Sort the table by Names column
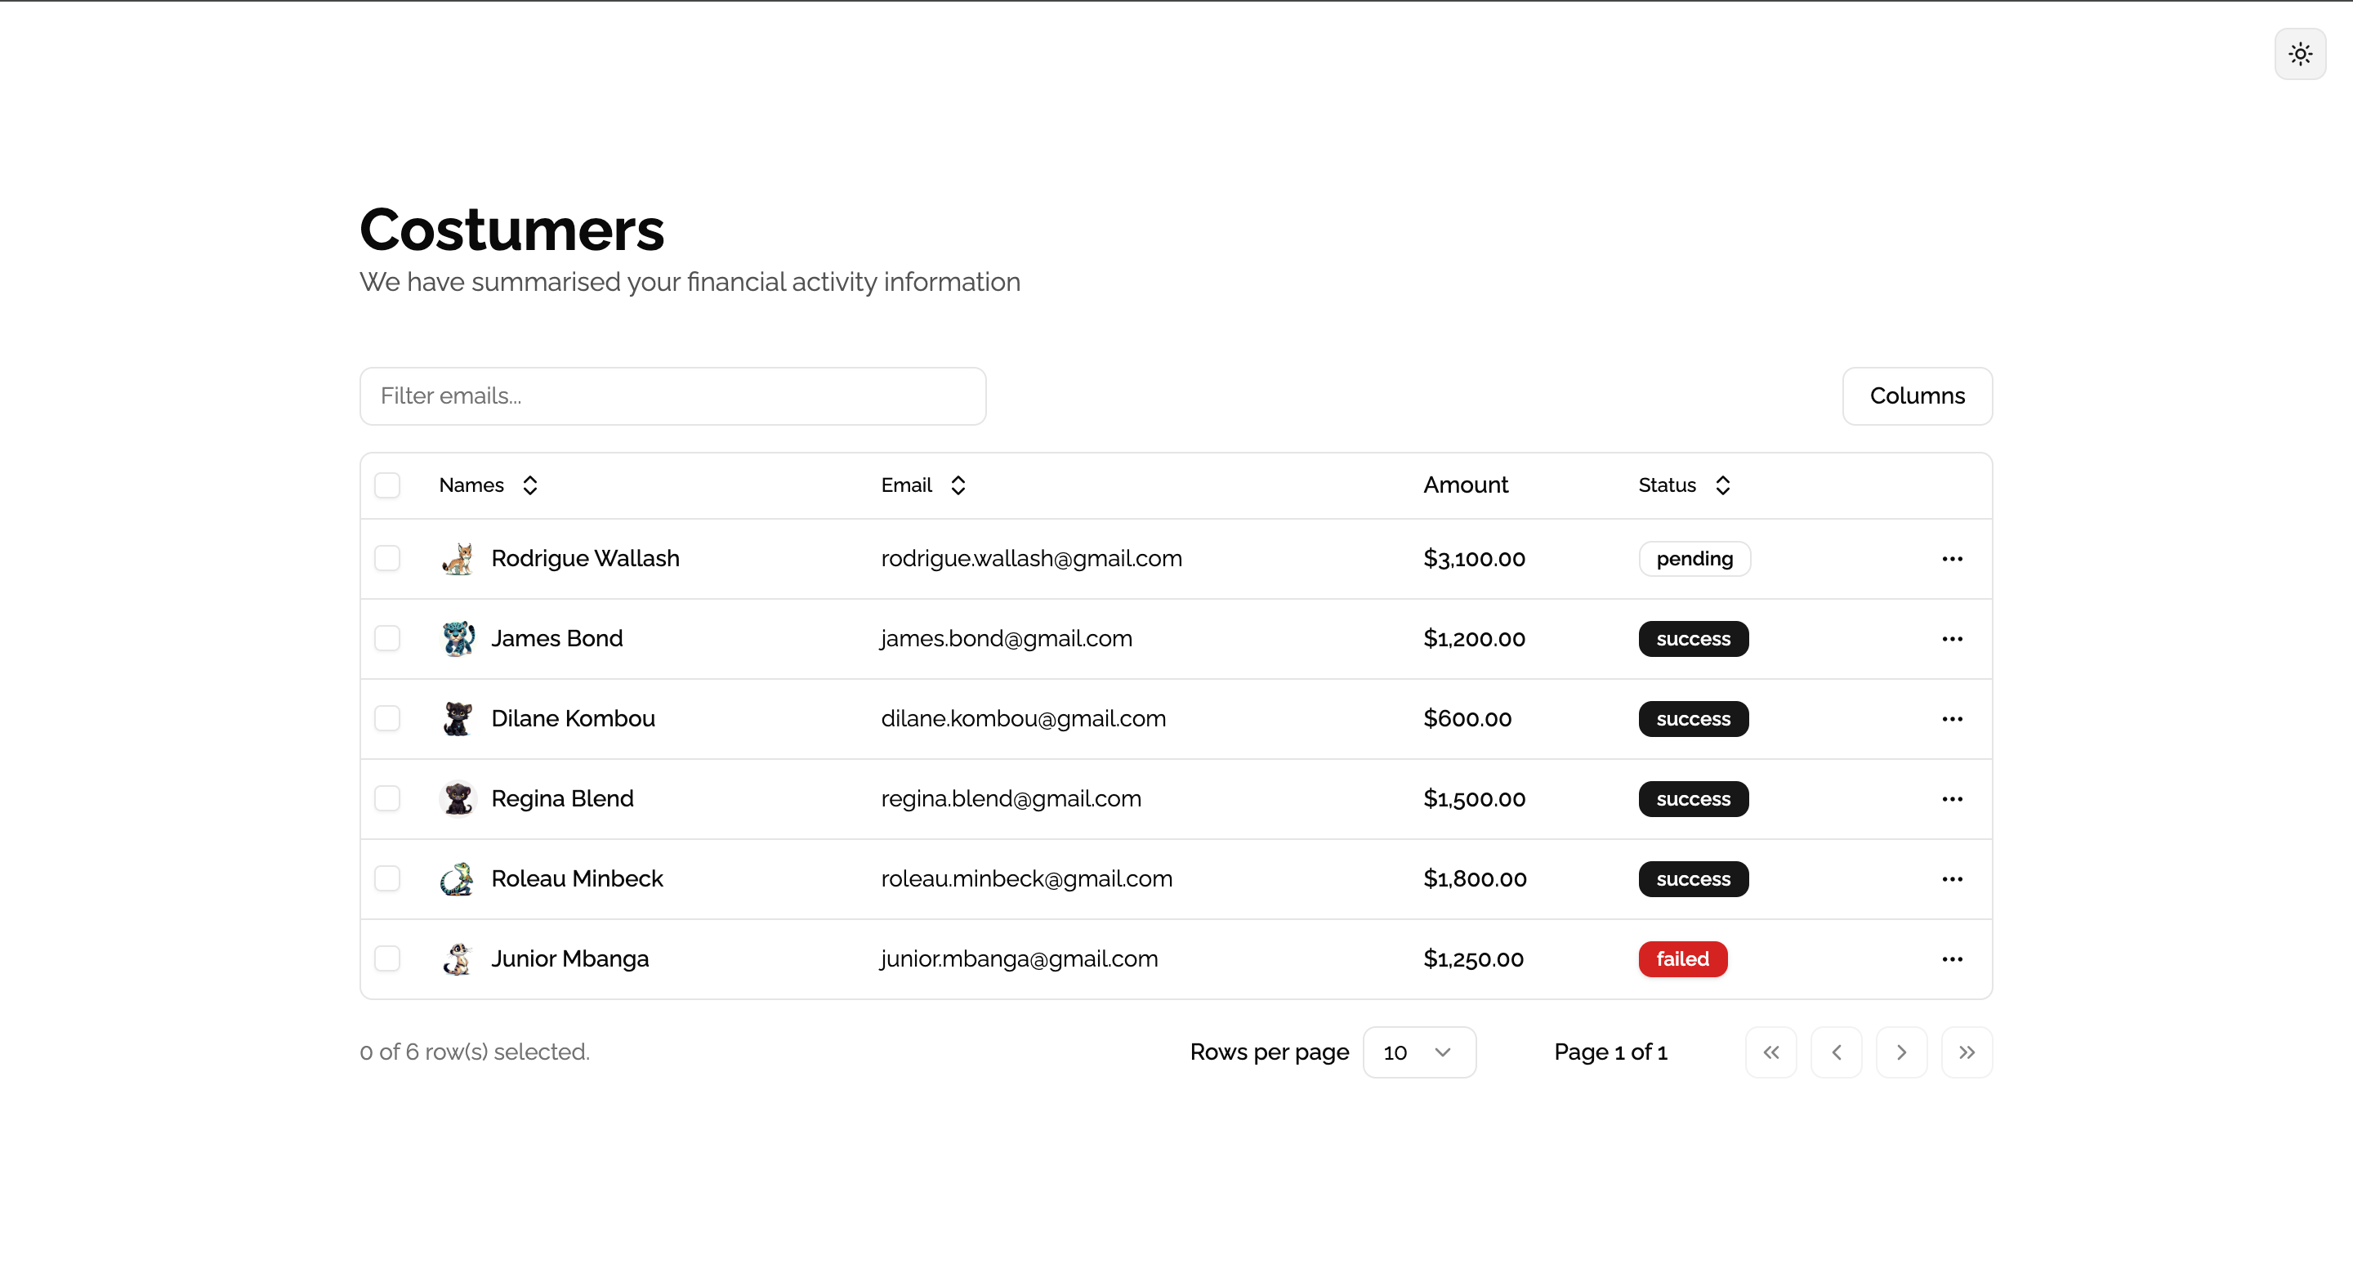Viewport: 2353px width, 1273px height. pos(489,485)
